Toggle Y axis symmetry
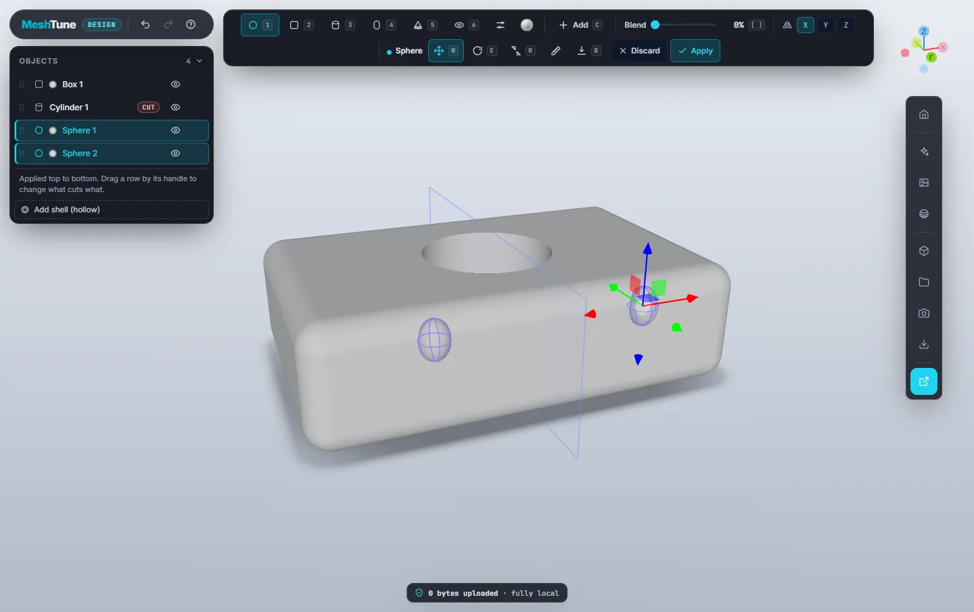This screenshot has width=974, height=612. [825, 25]
